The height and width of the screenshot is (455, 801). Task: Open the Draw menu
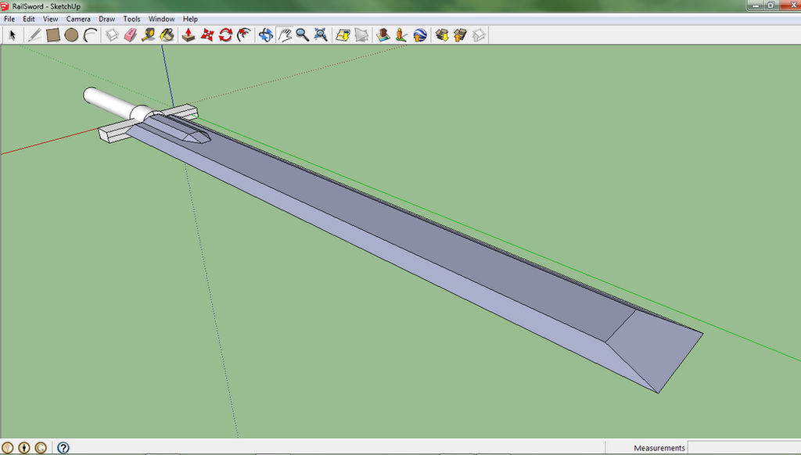106,19
